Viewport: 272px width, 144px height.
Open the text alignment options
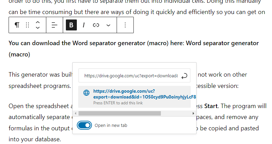pos(55,25)
